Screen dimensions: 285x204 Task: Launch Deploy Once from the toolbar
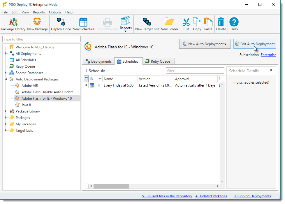click(61, 24)
